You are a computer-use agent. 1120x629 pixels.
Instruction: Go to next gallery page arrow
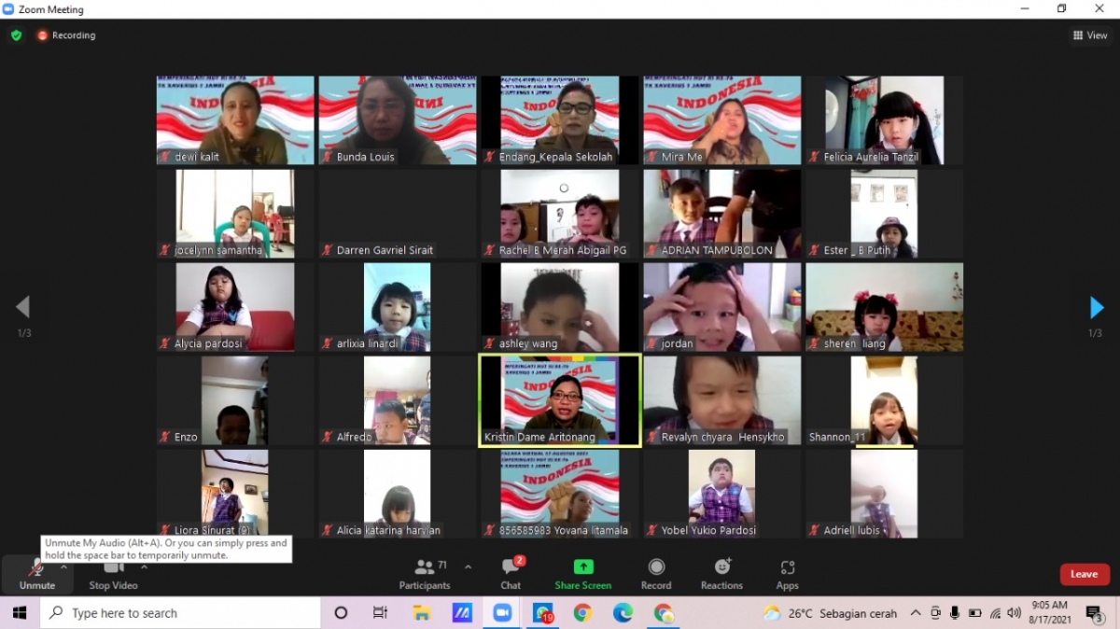pyautogui.click(x=1097, y=307)
